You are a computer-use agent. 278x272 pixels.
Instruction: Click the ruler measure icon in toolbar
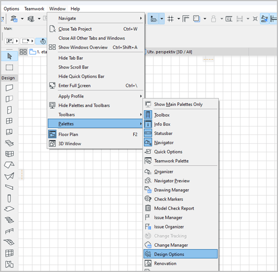click(229, 19)
